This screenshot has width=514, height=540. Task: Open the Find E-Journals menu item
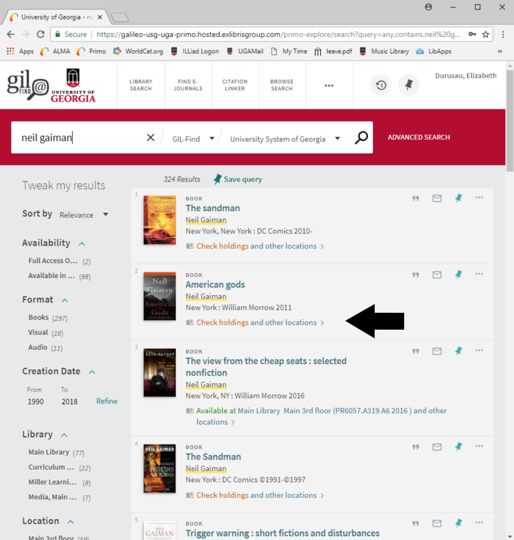point(189,85)
